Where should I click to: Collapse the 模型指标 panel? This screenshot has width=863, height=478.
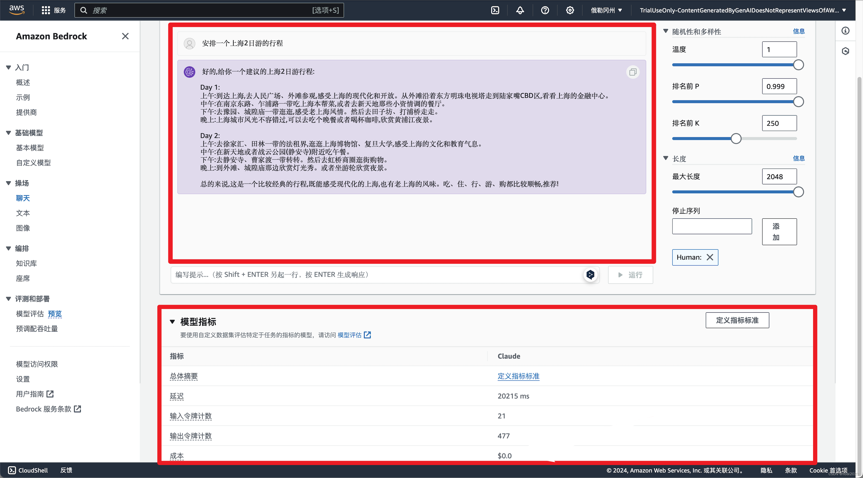(x=172, y=321)
